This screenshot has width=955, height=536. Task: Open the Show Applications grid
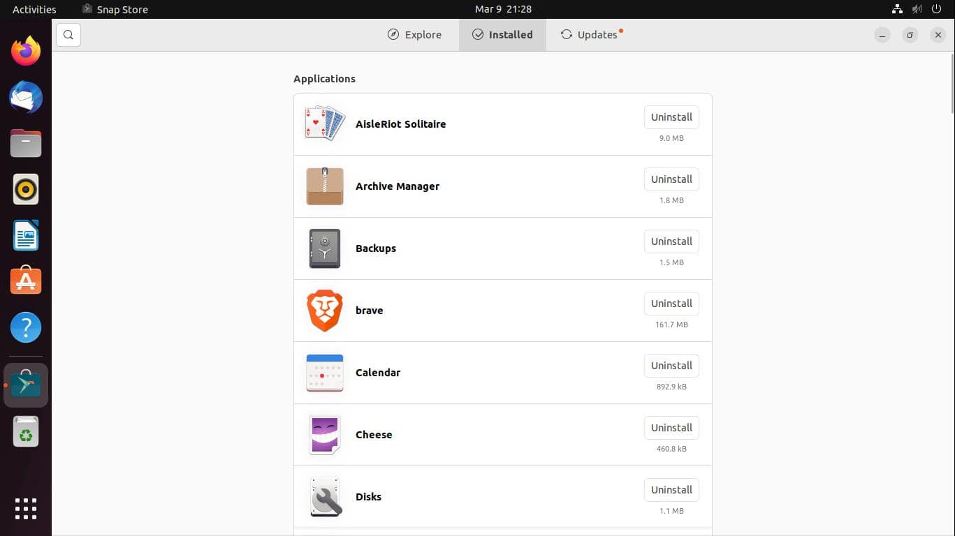tap(25, 509)
